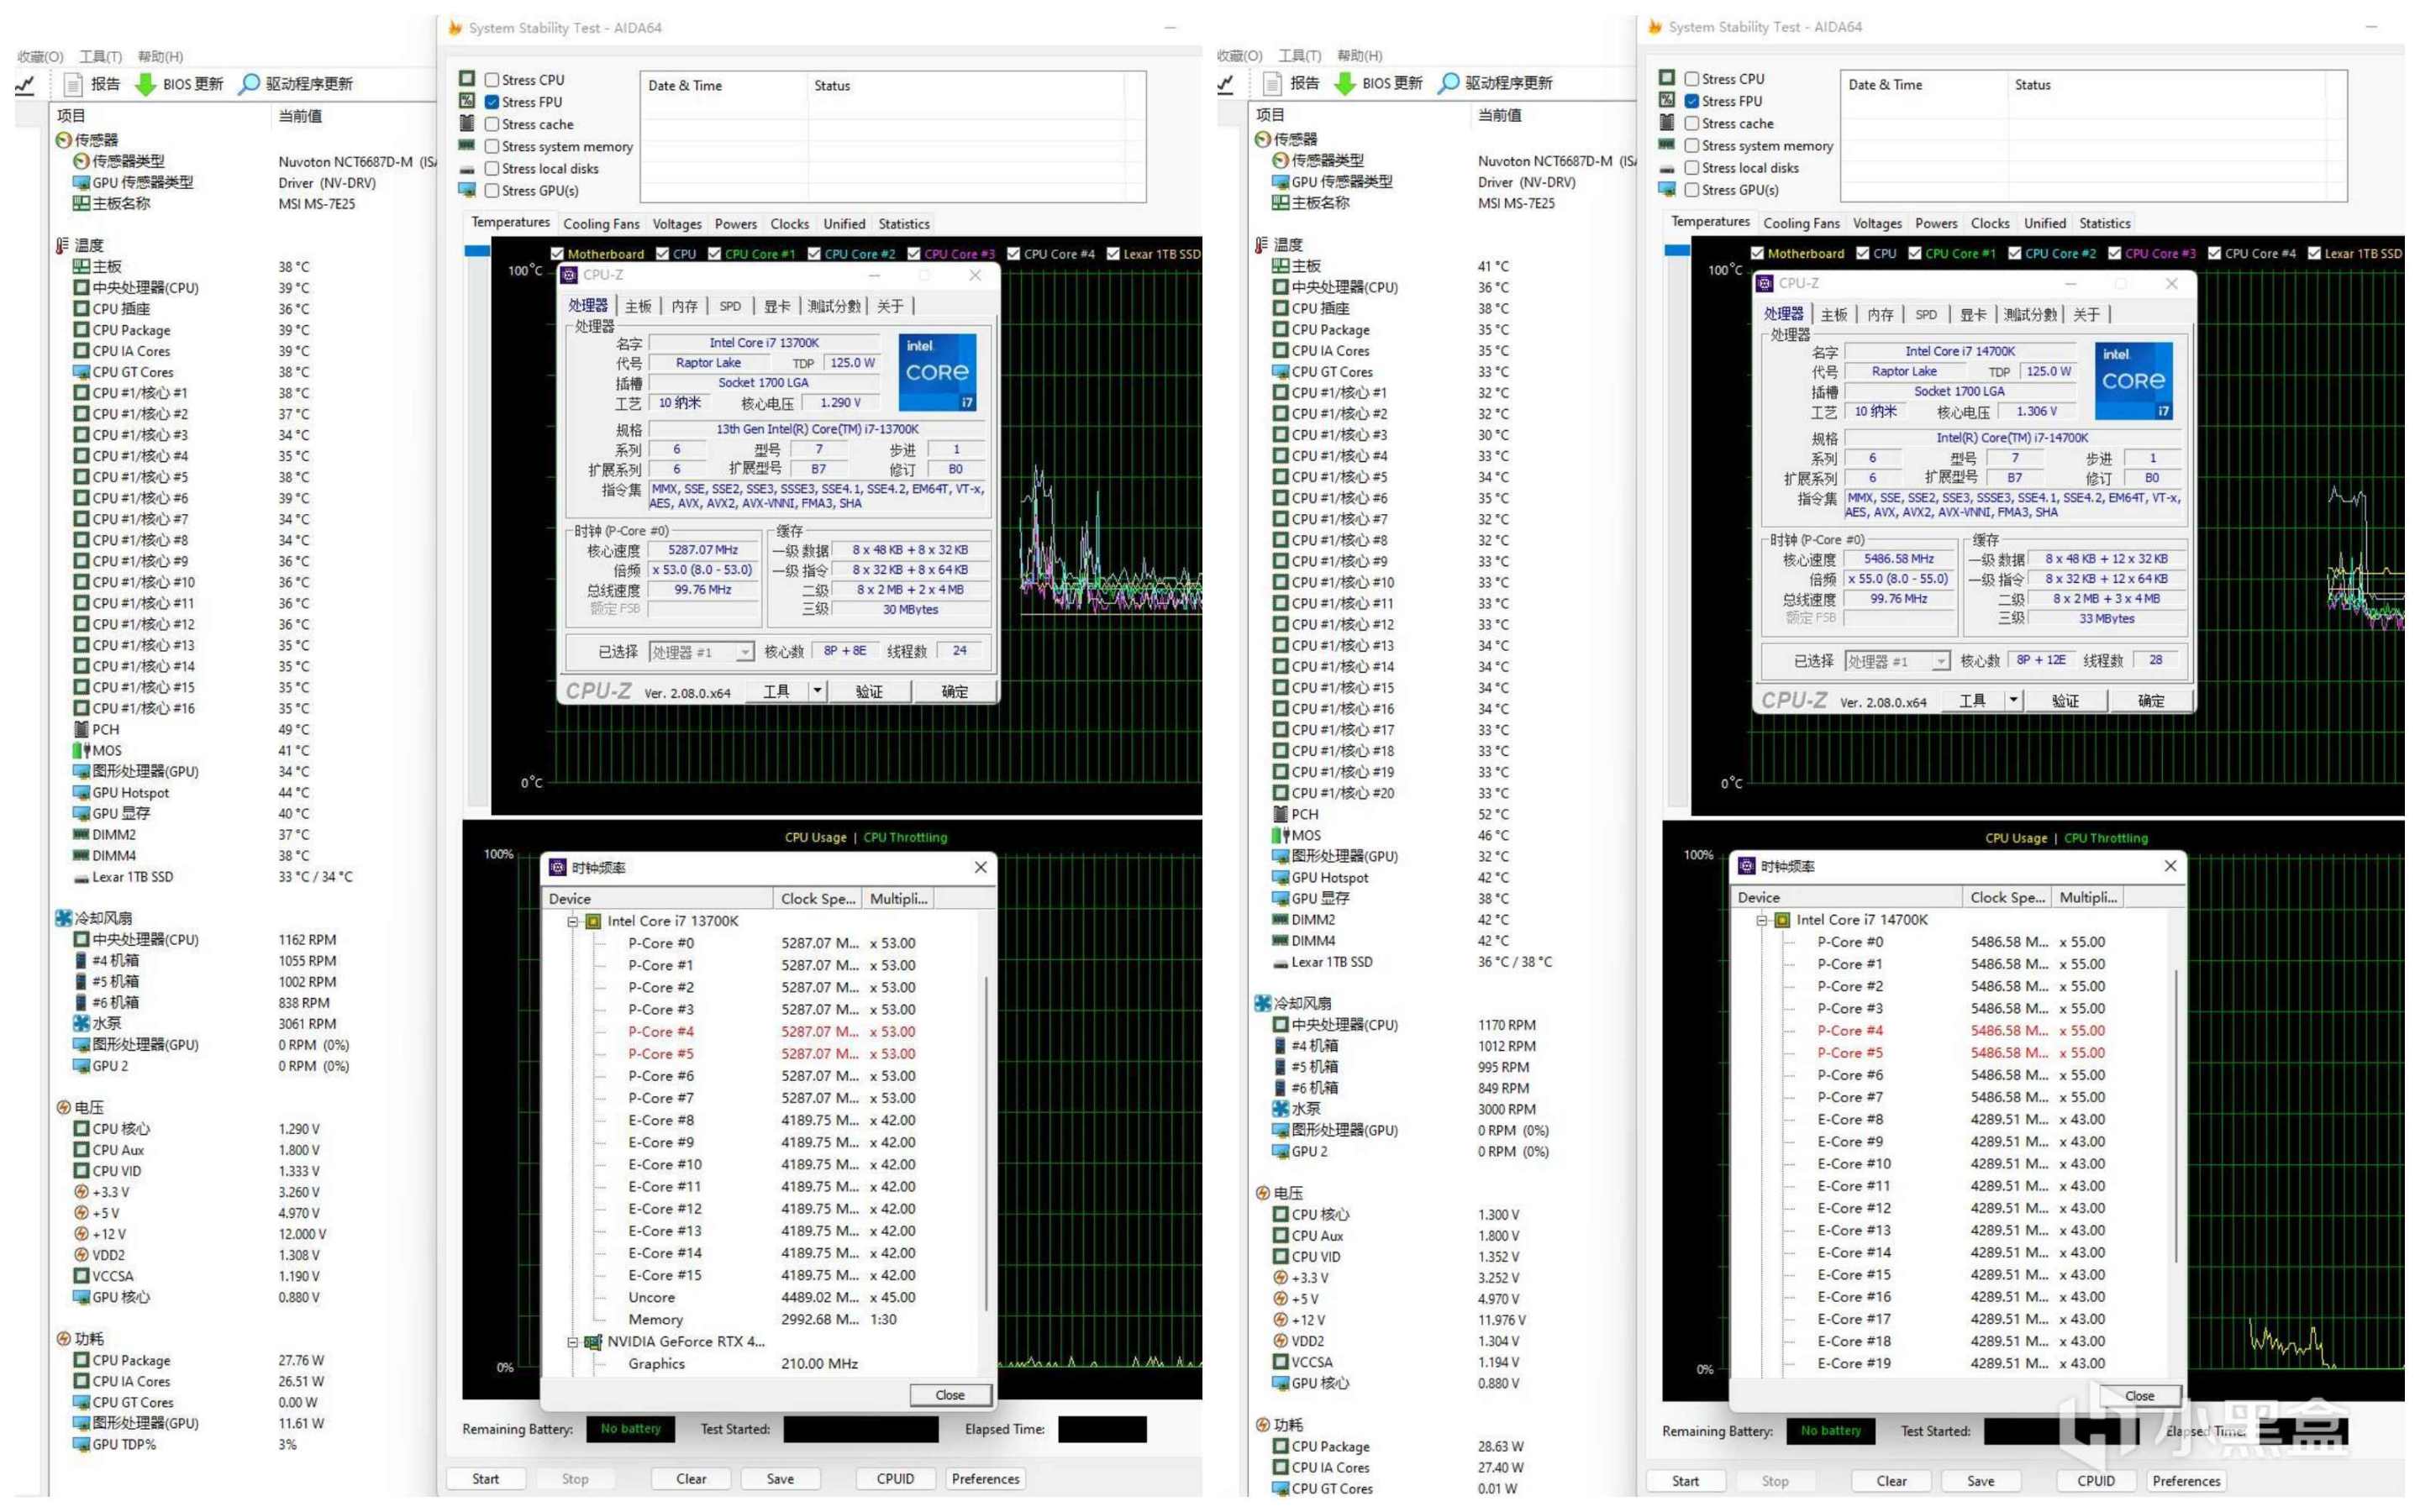The image size is (2420, 1512).
Task: Enable the Stress CPU checkbox
Action: point(492,80)
